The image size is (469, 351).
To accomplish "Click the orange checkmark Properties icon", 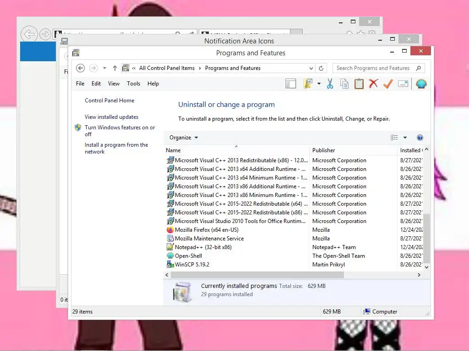I will (388, 84).
